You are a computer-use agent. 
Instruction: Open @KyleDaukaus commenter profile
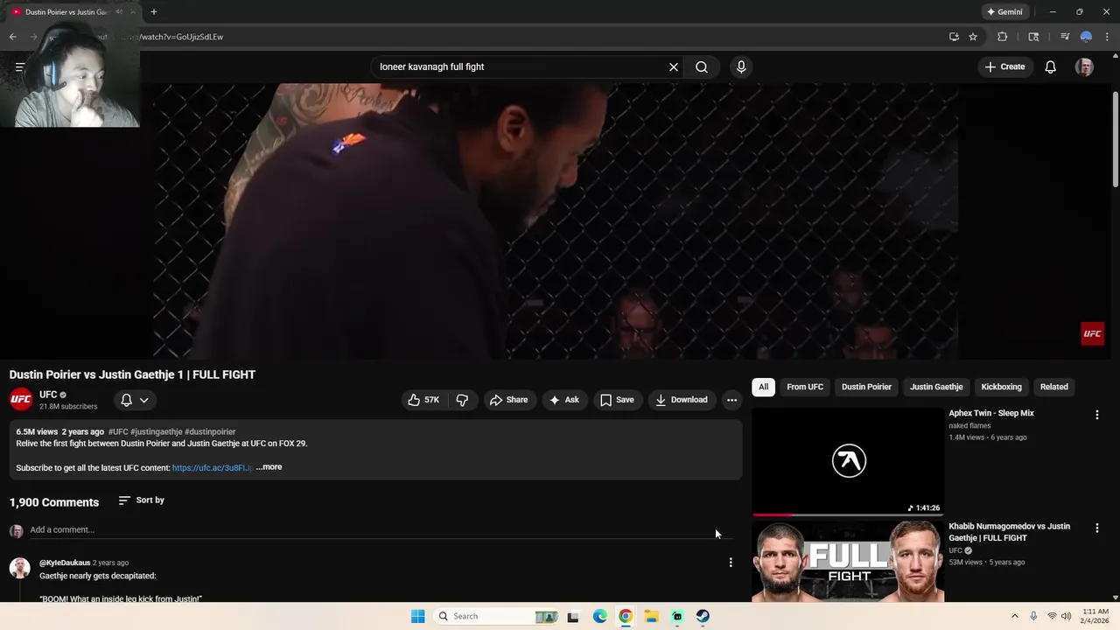tap(65, 563)
